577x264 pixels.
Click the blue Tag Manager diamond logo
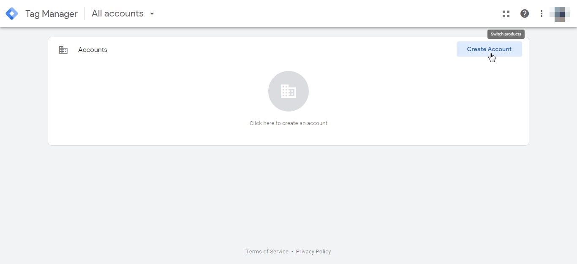point(12,14)
